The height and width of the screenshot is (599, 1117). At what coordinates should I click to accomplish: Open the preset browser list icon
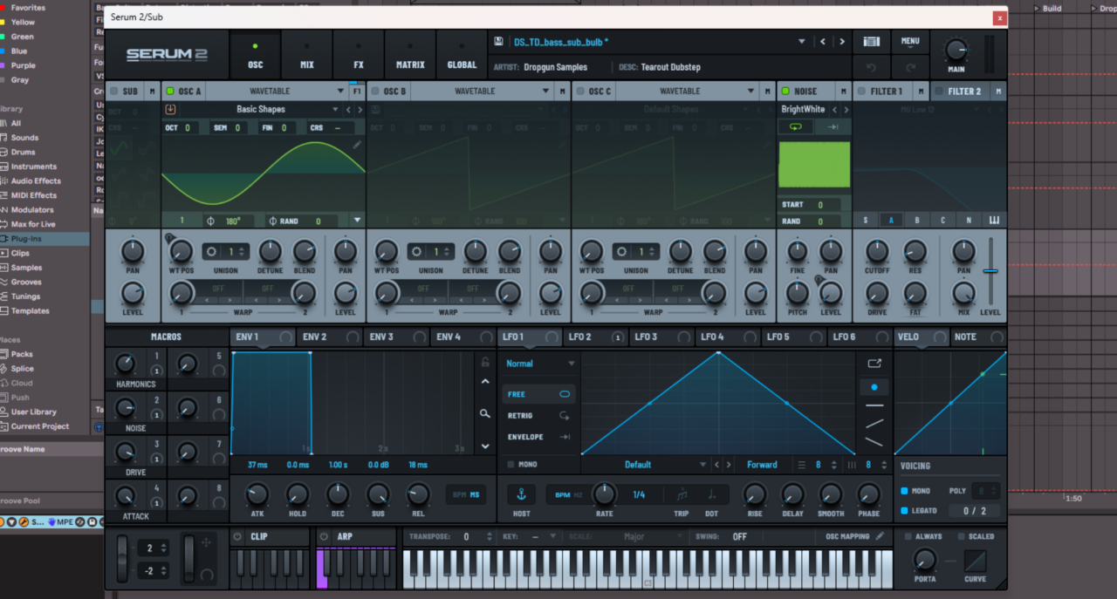click(871, 41)
